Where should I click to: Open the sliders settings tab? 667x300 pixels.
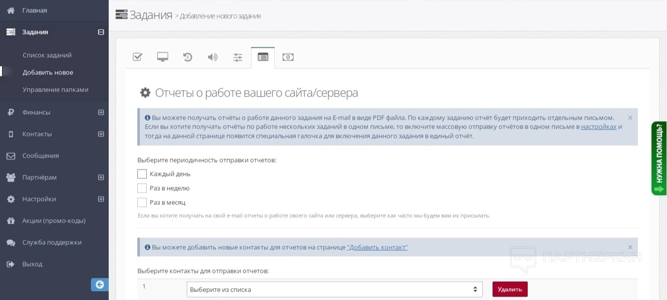tap(238, 57)
